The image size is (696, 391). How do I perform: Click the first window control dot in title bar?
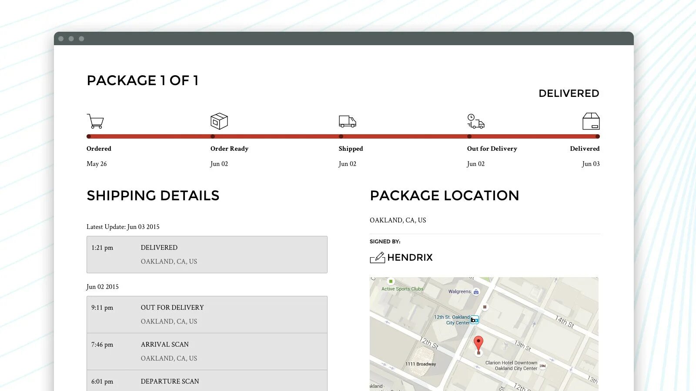(x=61, y=39)
